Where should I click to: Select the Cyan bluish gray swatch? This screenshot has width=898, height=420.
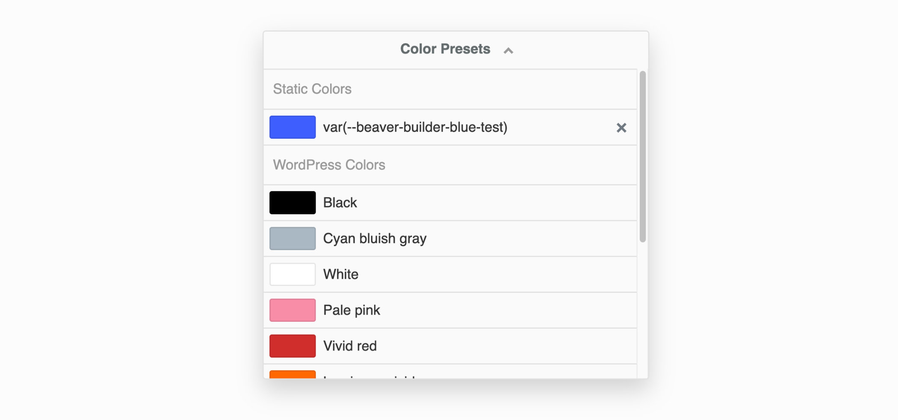click(292, 238)
